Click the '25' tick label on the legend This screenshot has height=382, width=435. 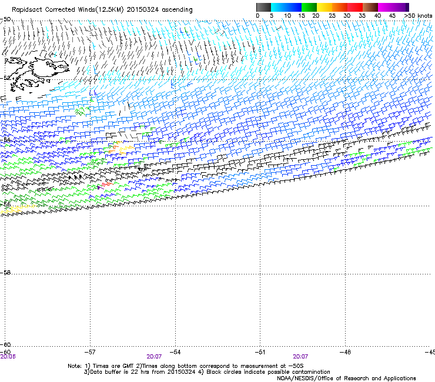(x=332, y=16)
